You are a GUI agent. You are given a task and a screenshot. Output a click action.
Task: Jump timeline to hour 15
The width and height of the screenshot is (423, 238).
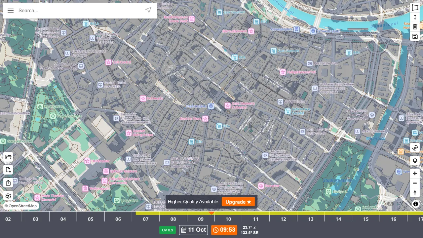click(x=366, y=219)
